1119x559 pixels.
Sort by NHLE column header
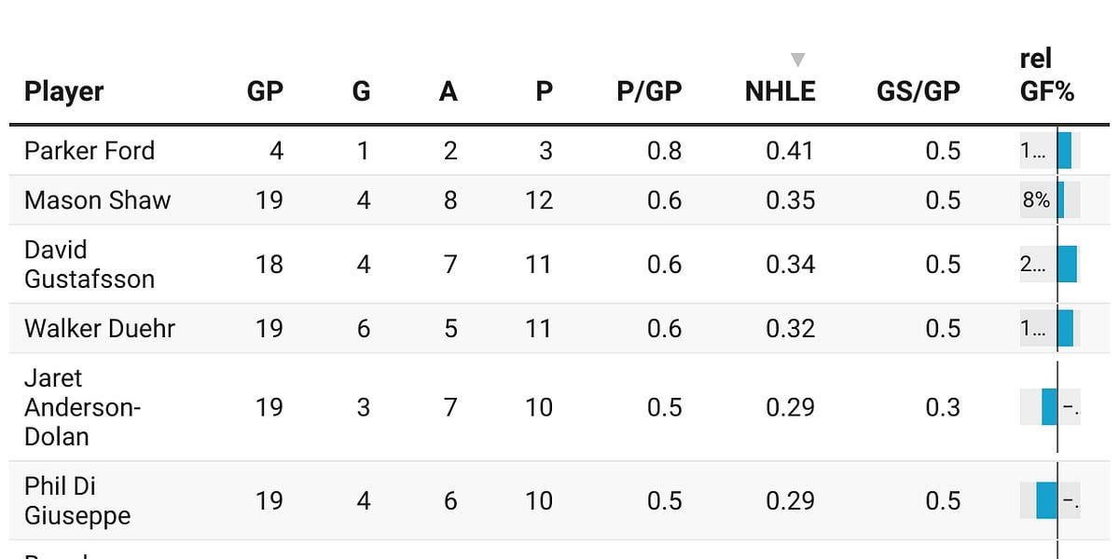point(781,91)
